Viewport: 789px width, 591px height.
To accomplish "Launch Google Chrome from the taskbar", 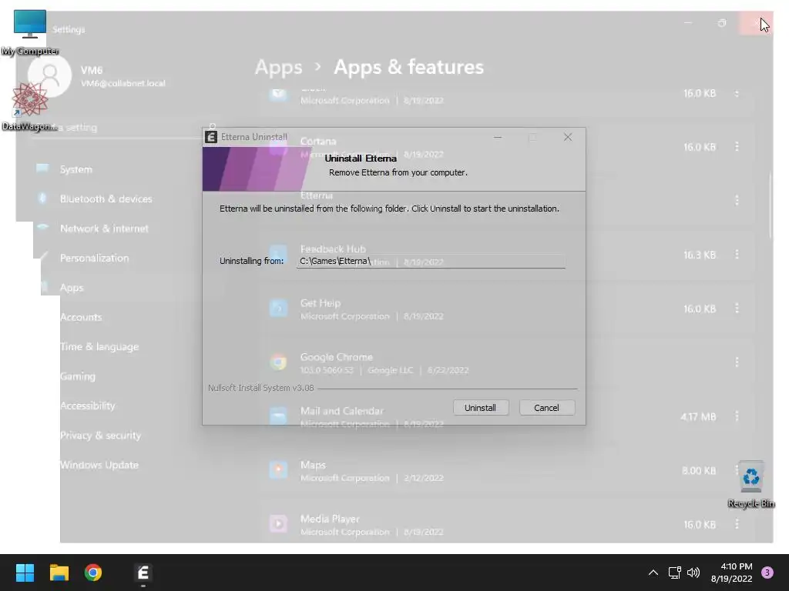I will point(93,573).
